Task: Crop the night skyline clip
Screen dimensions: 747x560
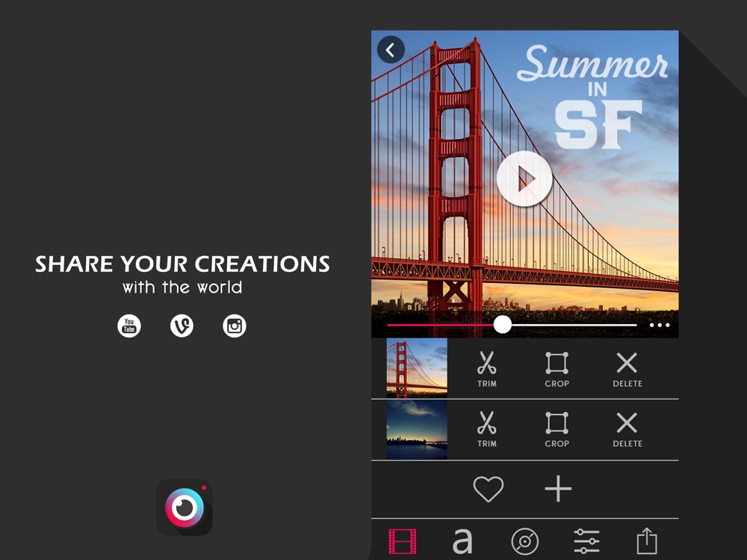Action: coord(557,429)
